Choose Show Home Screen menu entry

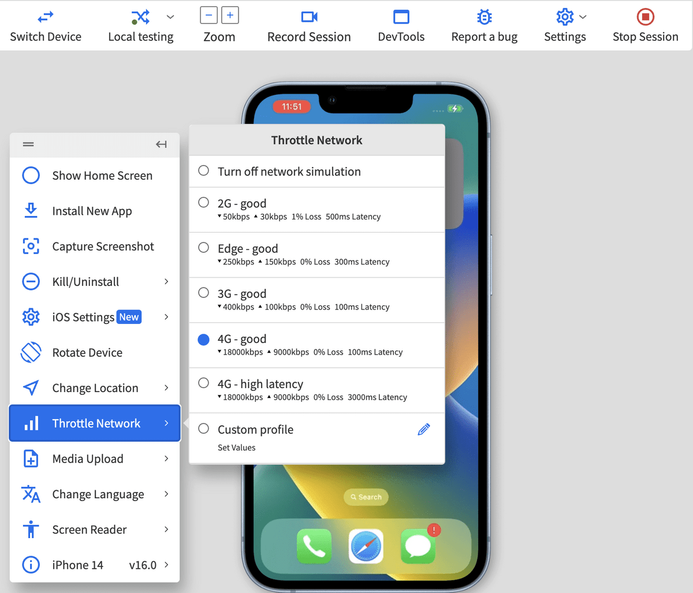(x=95, y=175)
